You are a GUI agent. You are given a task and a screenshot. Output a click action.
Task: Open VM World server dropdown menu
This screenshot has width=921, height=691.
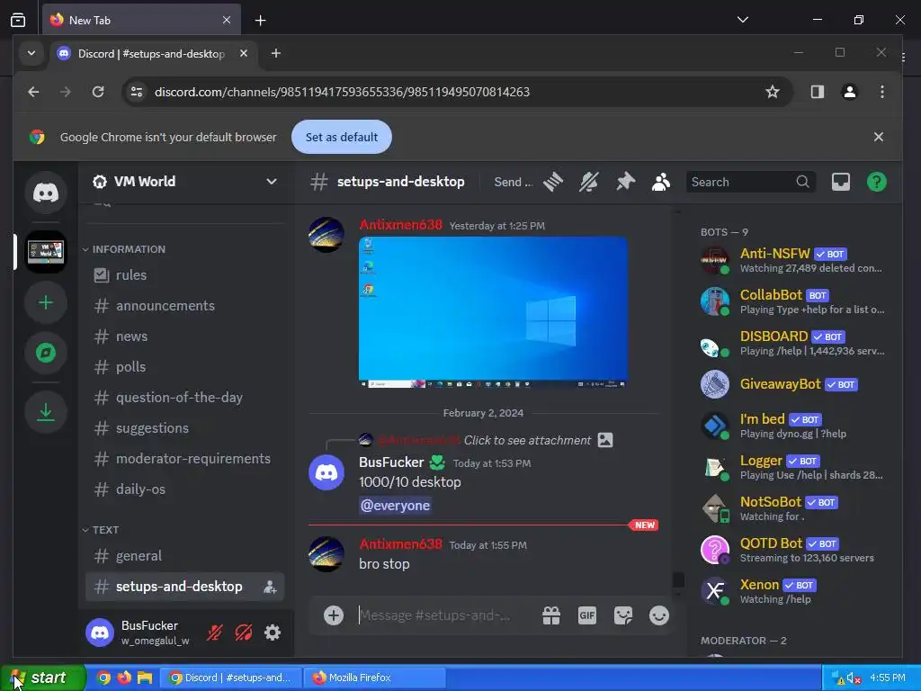(x=272, y=182)
